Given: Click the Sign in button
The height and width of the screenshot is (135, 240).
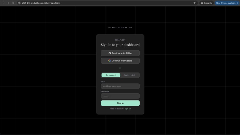Looking at the screenshot, I should click(x=120, y=103).
